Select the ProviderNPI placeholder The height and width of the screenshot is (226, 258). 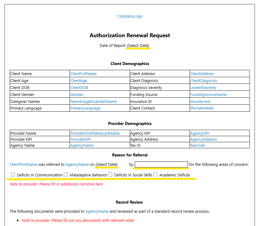(81, 139)
